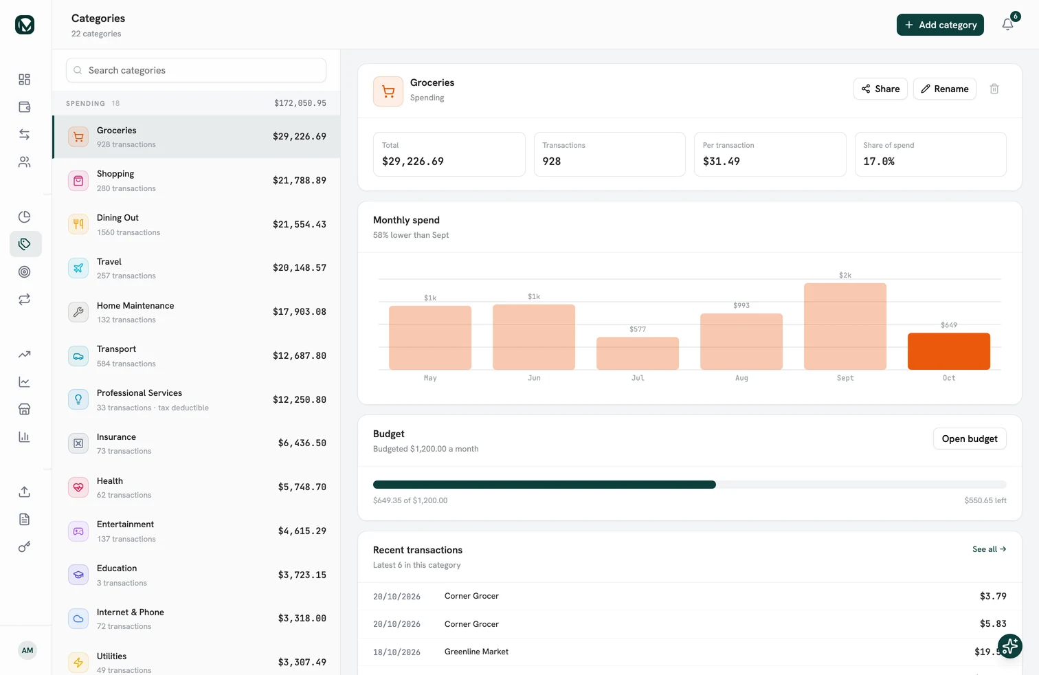Image resolution: width=1039 pixels, height=675 pixels.
Task: Select the Travel category row
Action: [197, 268]
